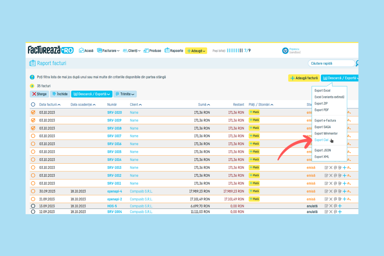Screen dimensions: 384x256
Task: Toggle the select-all circle in table header
Action: [x=33, y=105]
